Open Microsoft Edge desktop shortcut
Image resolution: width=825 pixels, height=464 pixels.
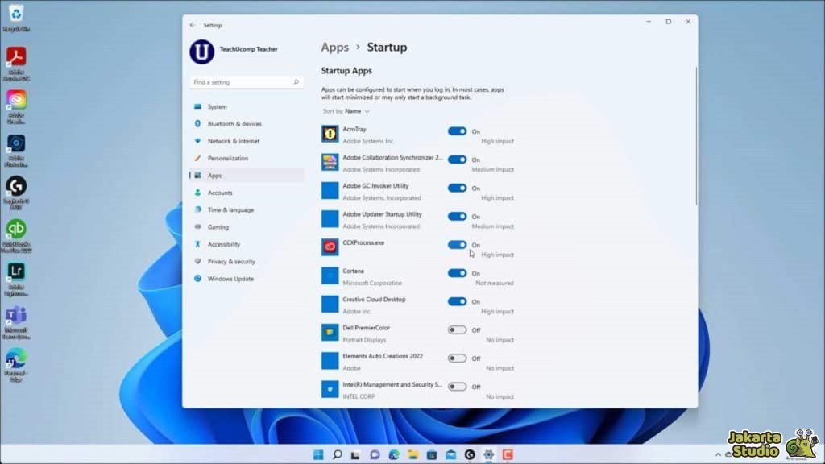click(x=16, y=364)
